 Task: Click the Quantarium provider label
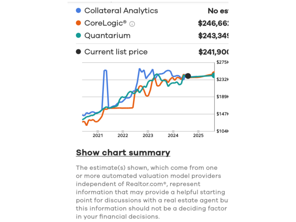click(x=107, y=36)
